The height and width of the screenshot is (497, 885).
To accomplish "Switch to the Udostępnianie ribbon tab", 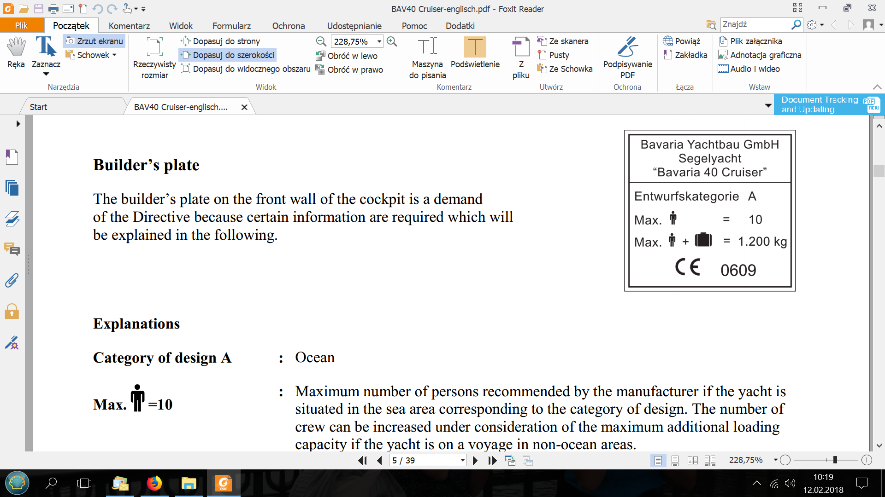I will click(354, 26).
